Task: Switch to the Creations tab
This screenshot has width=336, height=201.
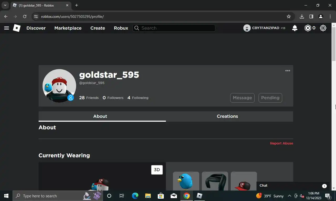Action: point(229,116)
